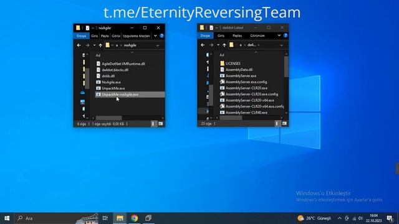Open recent locations dropdown in noAgile window
The height and width of the screenshot is (224, 399).
pos(94,45)
